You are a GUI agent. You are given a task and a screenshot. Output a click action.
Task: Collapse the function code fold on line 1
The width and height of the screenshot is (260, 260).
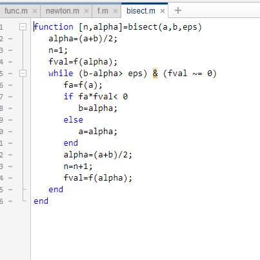click(x=23, y=27)
